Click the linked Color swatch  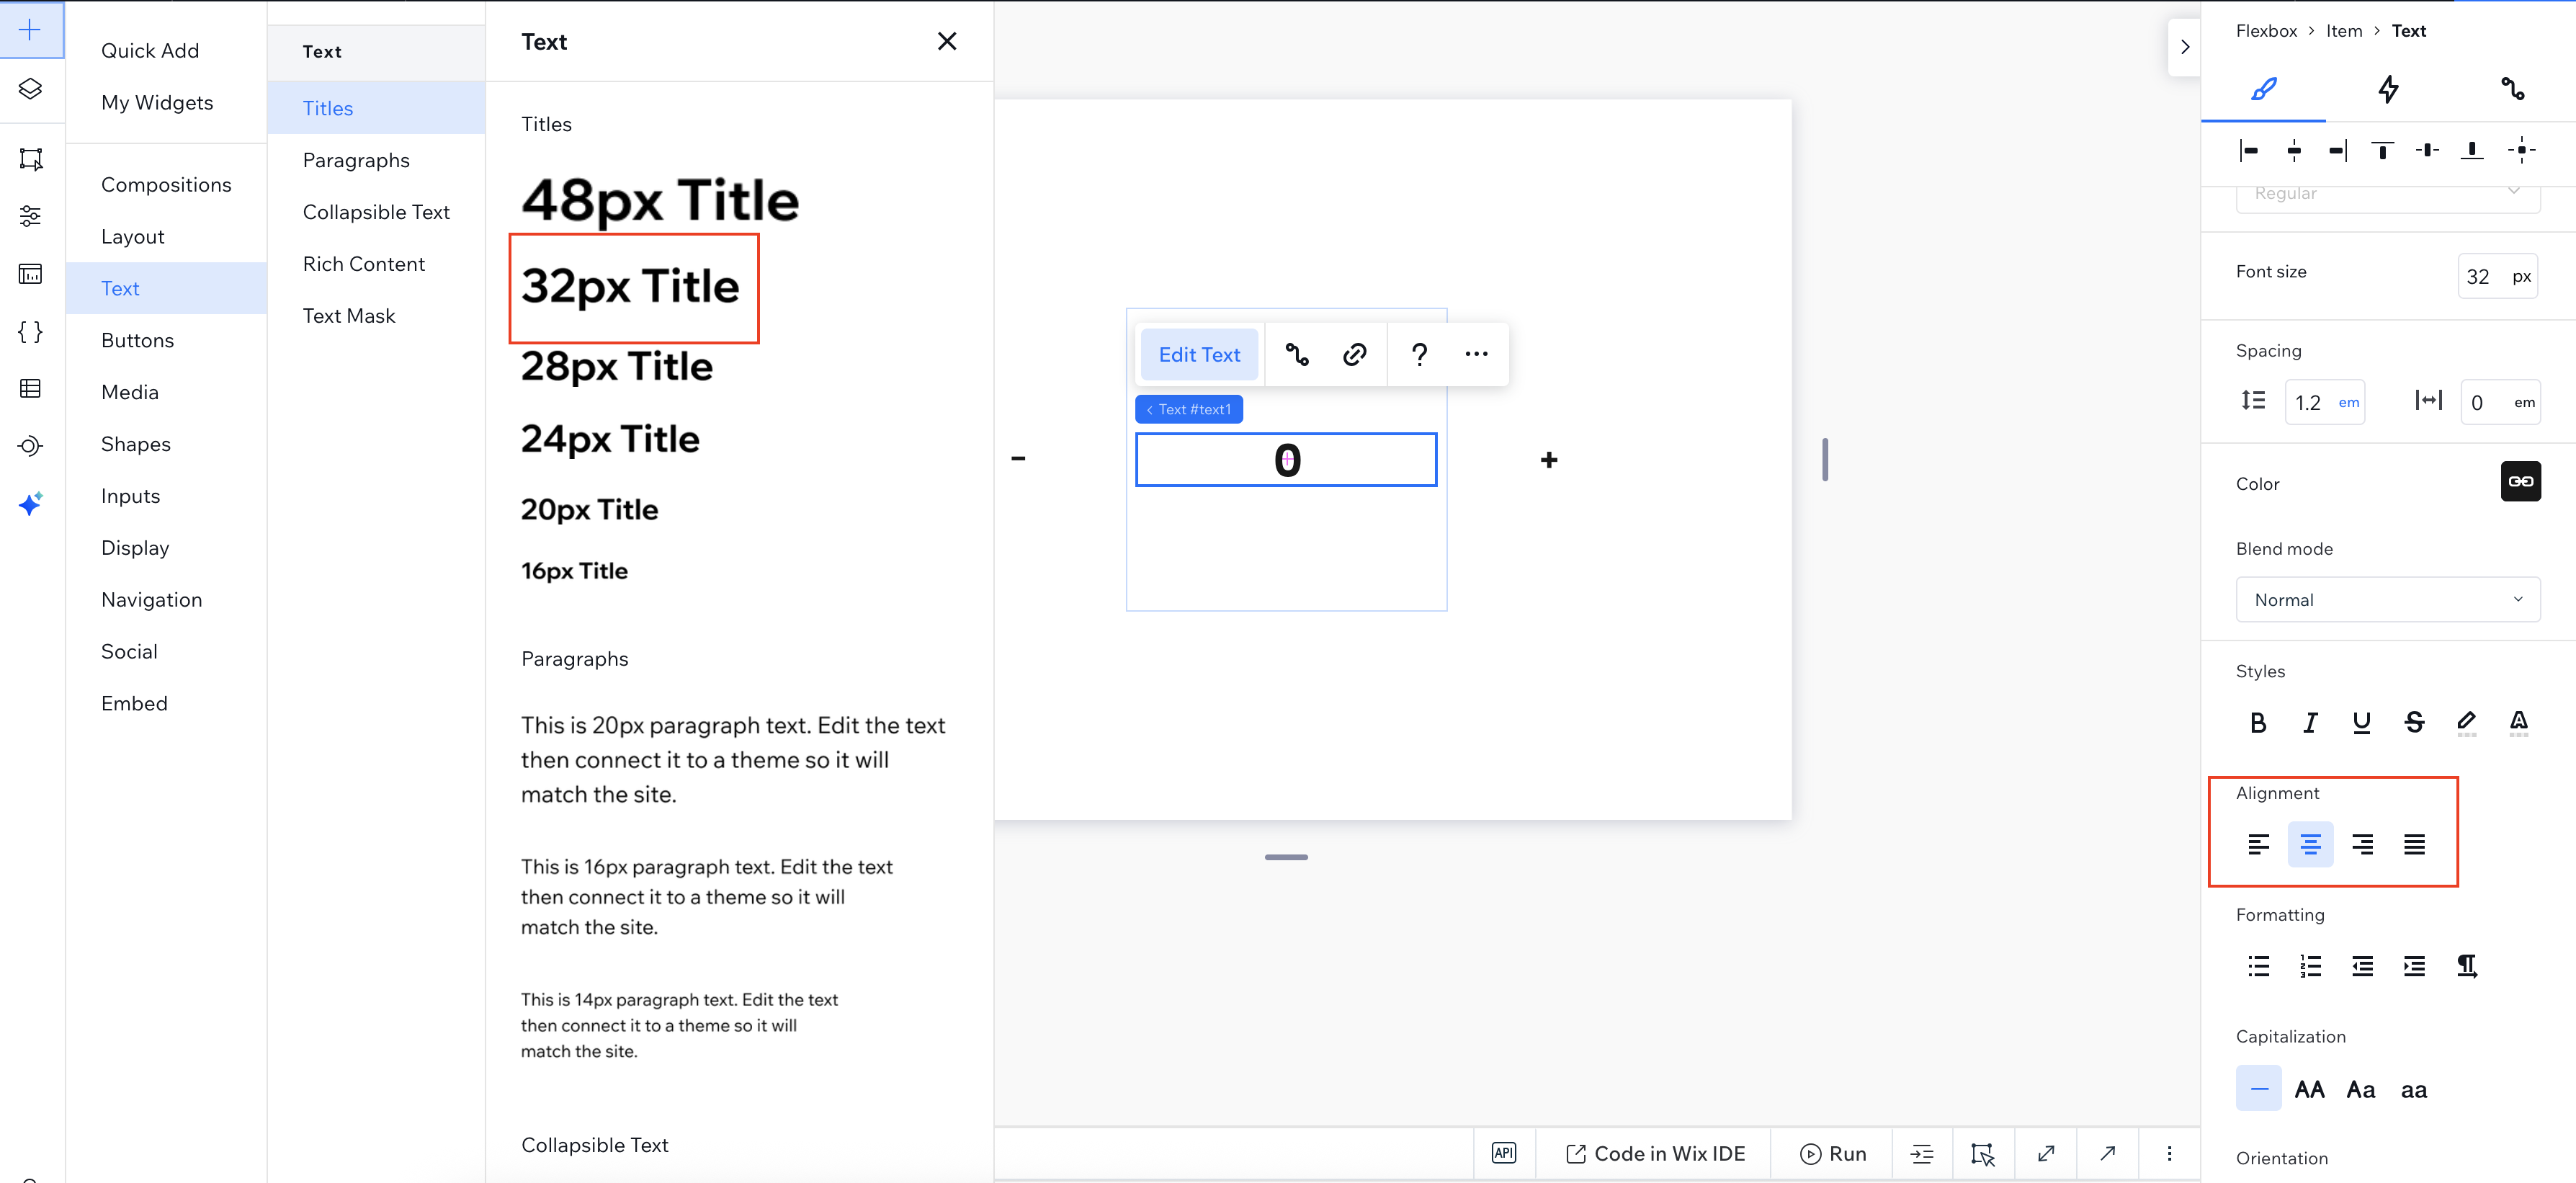point(2520,482)
